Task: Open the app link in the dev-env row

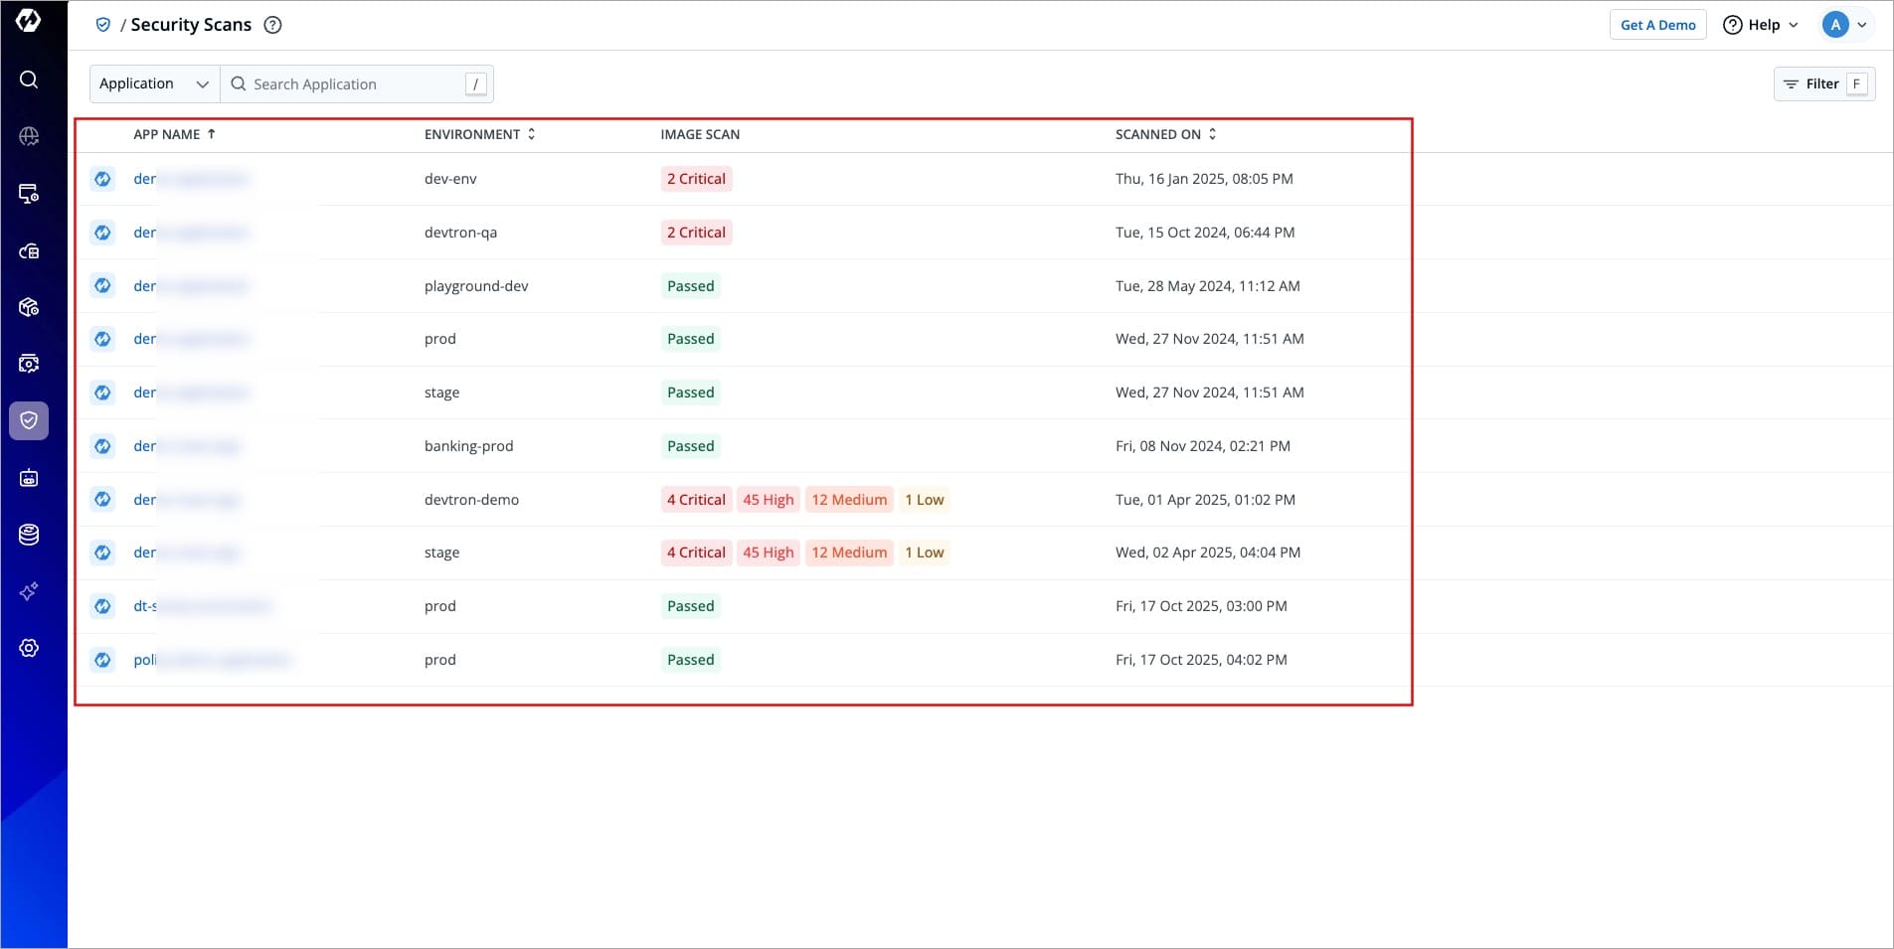Action: tap(145, 179)
